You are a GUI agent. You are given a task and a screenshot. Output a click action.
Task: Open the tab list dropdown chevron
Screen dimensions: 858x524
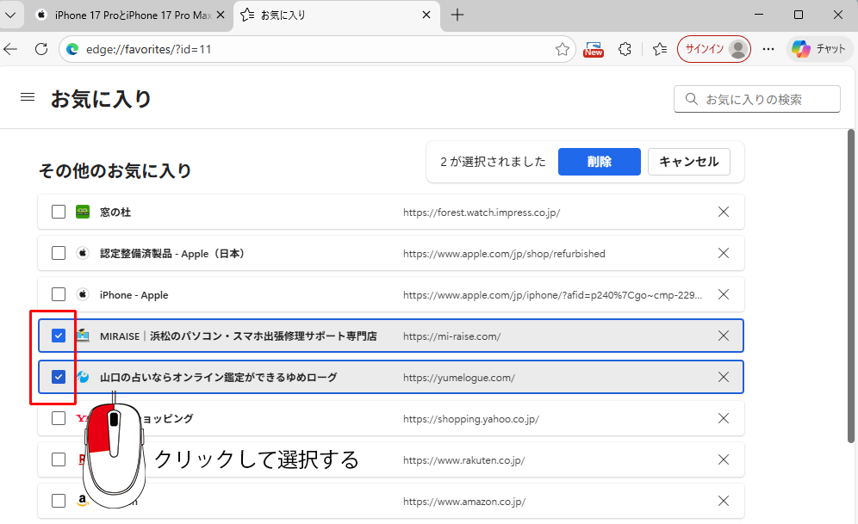[x=11, y=15]
